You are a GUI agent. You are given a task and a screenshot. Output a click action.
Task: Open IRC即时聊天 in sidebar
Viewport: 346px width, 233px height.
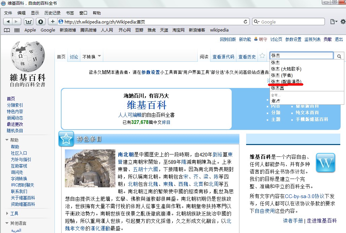[x=23, y=185]
